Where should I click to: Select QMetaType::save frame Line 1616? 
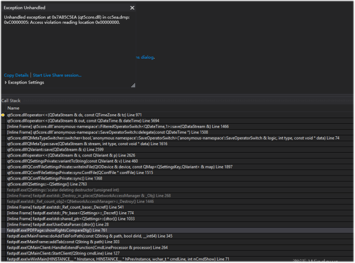(88, 144)
